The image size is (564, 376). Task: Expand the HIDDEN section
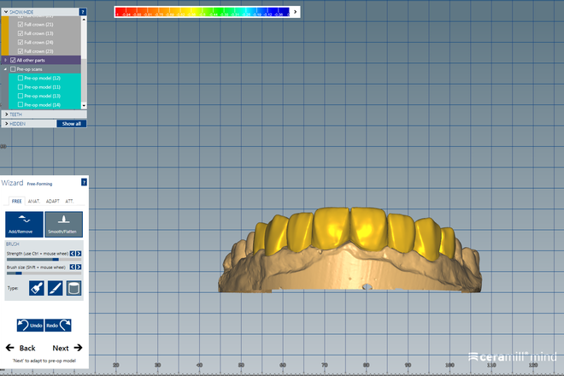[7, 123]
